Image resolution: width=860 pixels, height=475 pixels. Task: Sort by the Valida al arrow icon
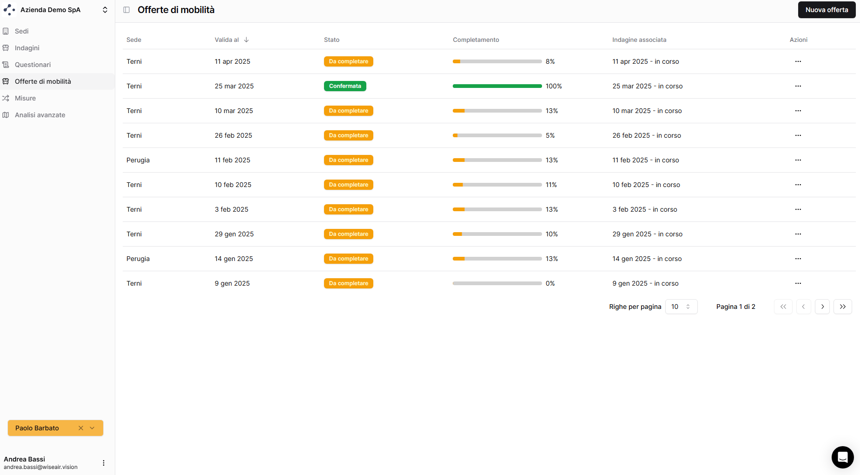(246, 40)
